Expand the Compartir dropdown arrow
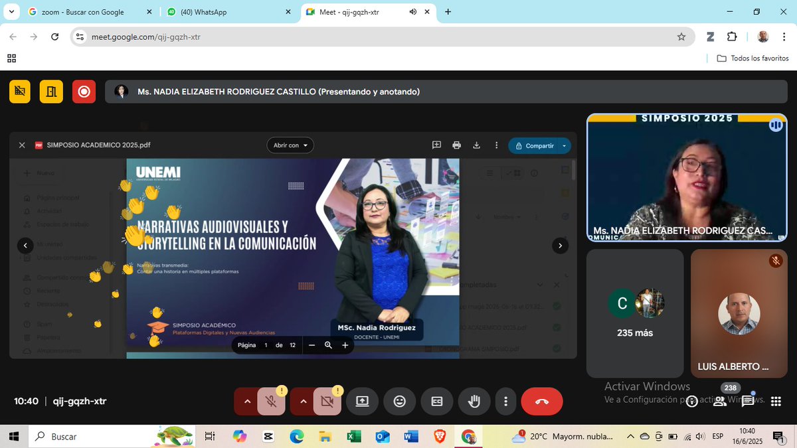 (x=564, y=145)
